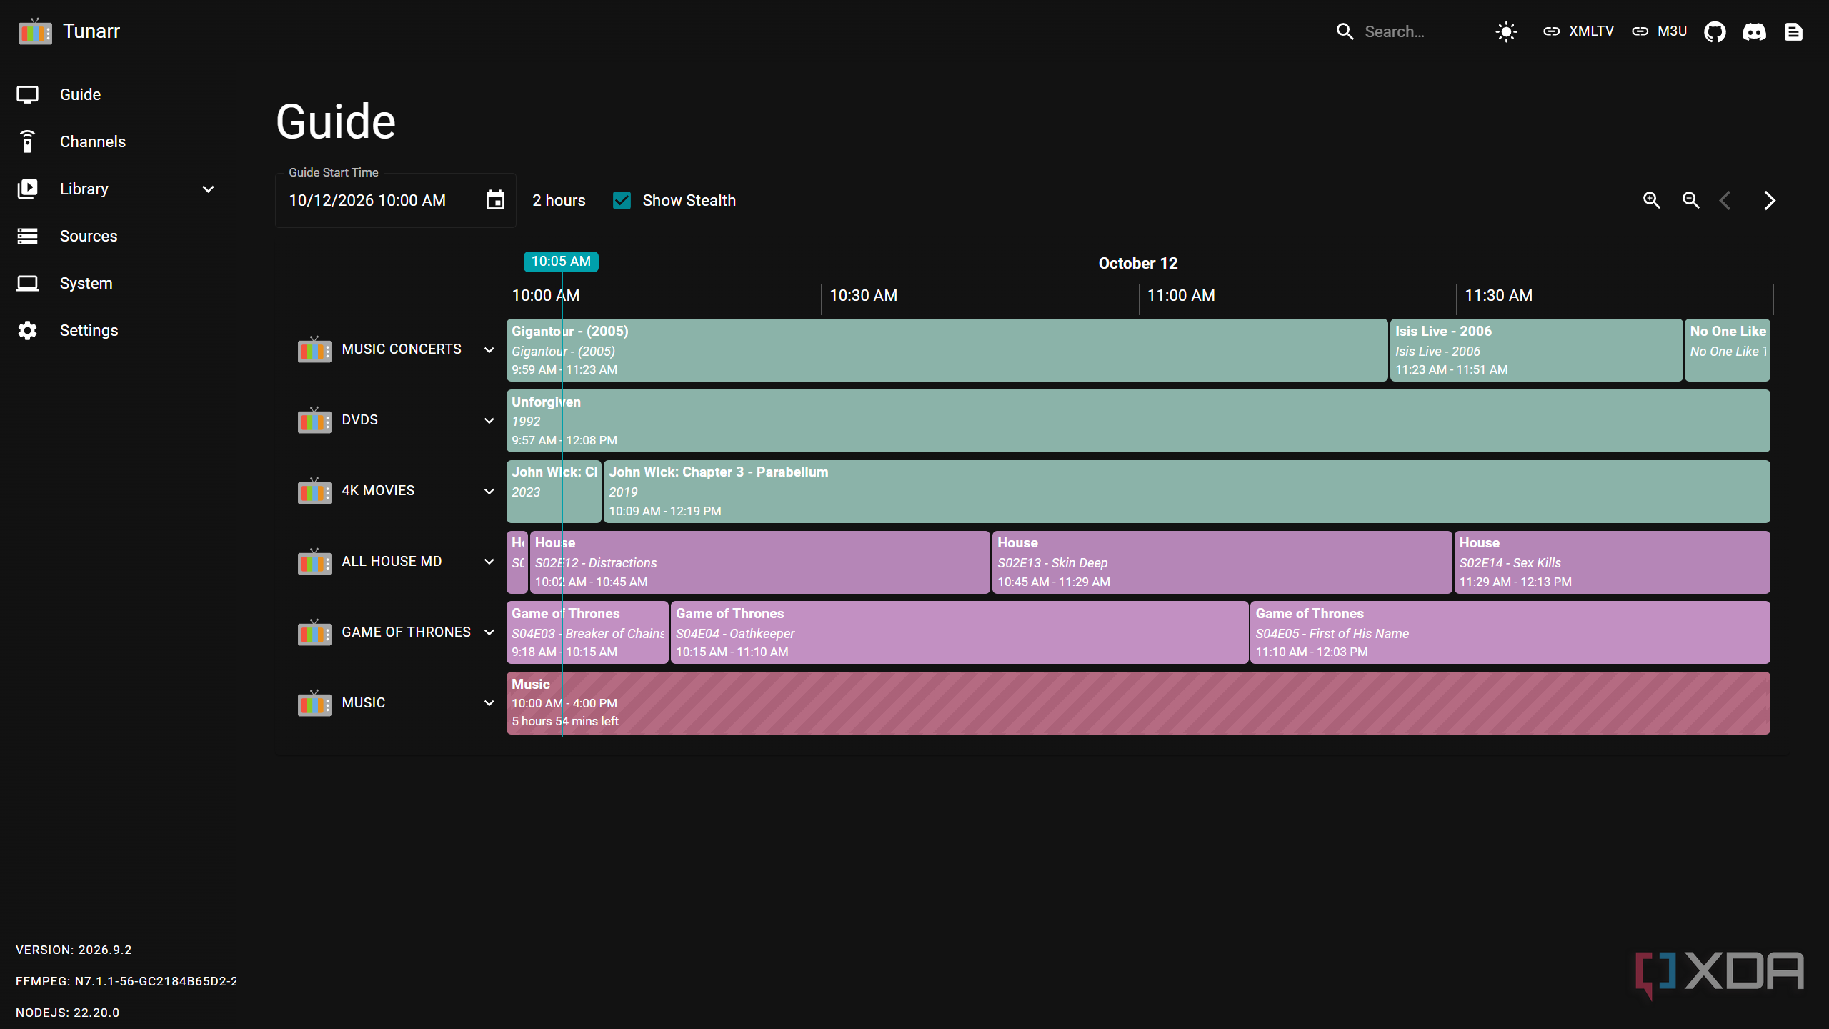Screen dimensions: 1829x1029
Task: Click the search magnifier icon
Action: (1345, 31)
